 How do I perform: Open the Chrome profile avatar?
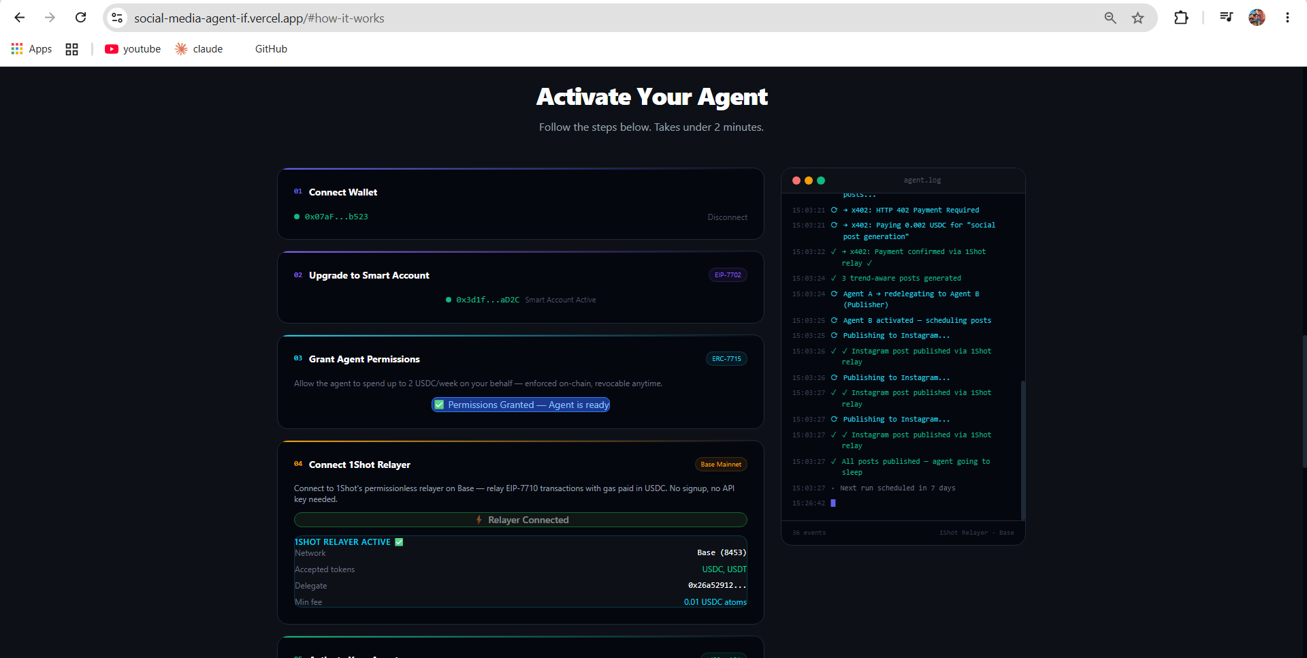1257,18
